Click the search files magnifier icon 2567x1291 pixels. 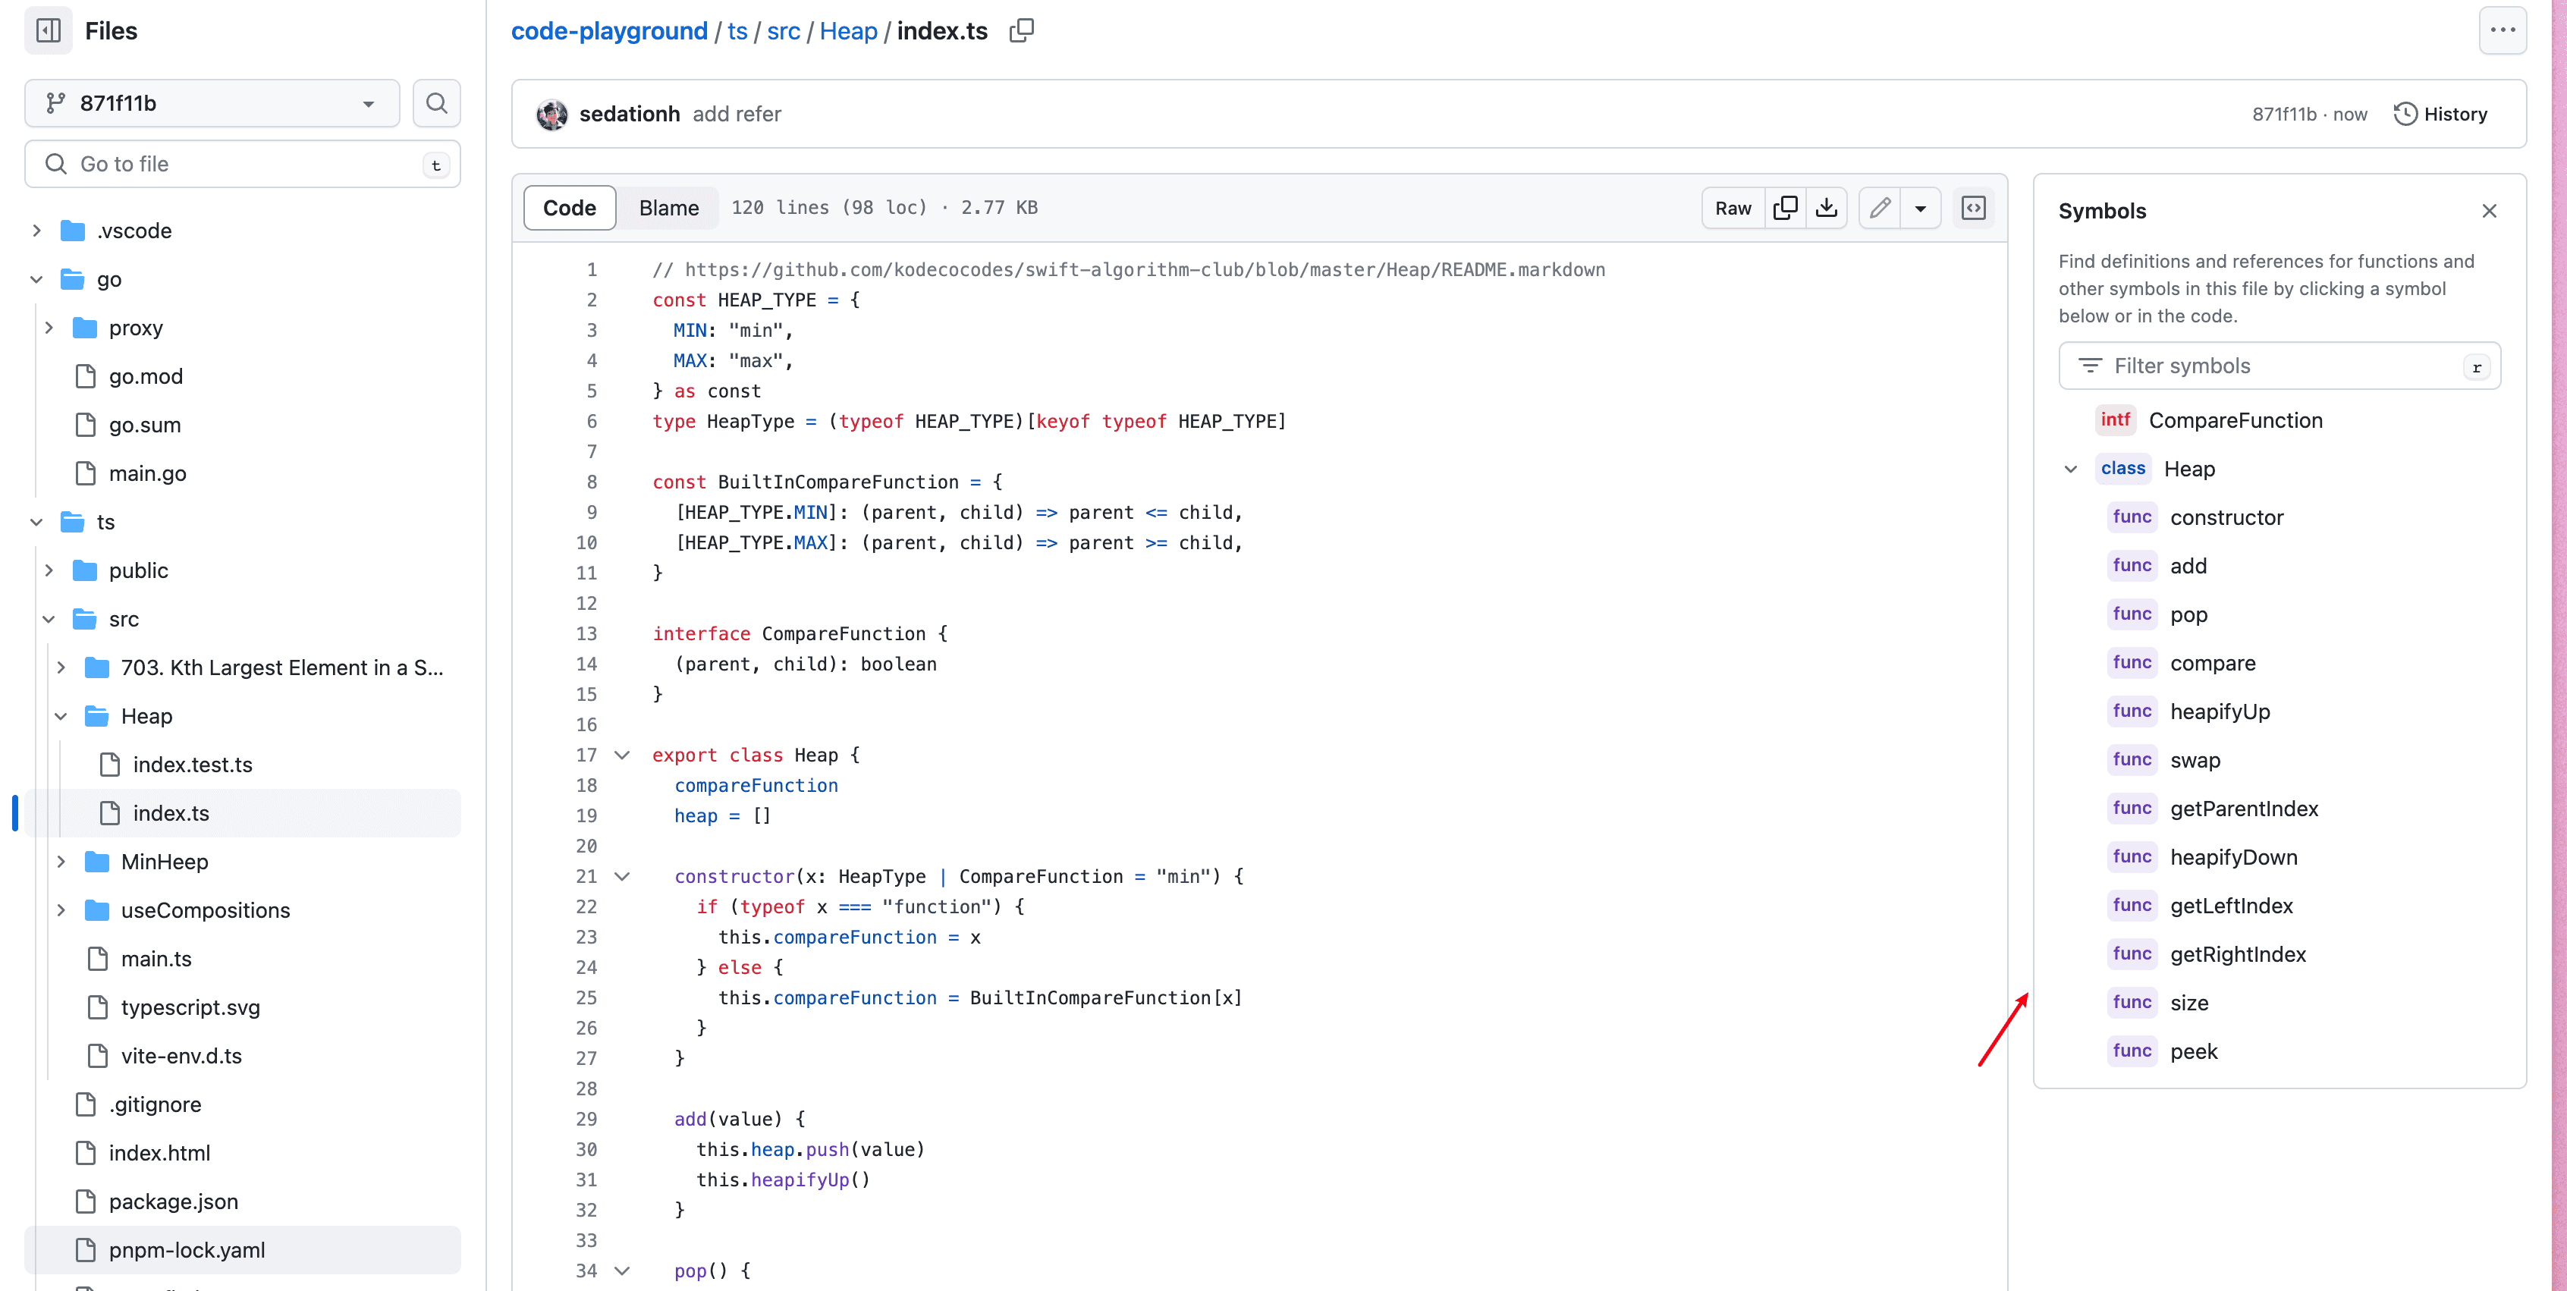tap(436, 102)
